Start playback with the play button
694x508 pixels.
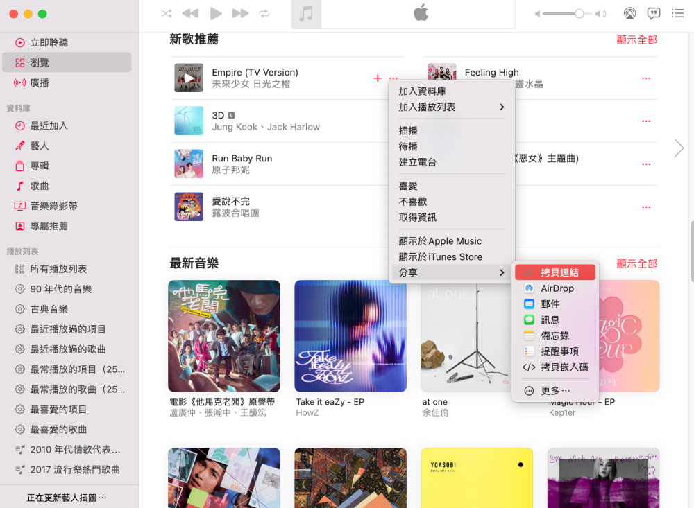(216, 14)
